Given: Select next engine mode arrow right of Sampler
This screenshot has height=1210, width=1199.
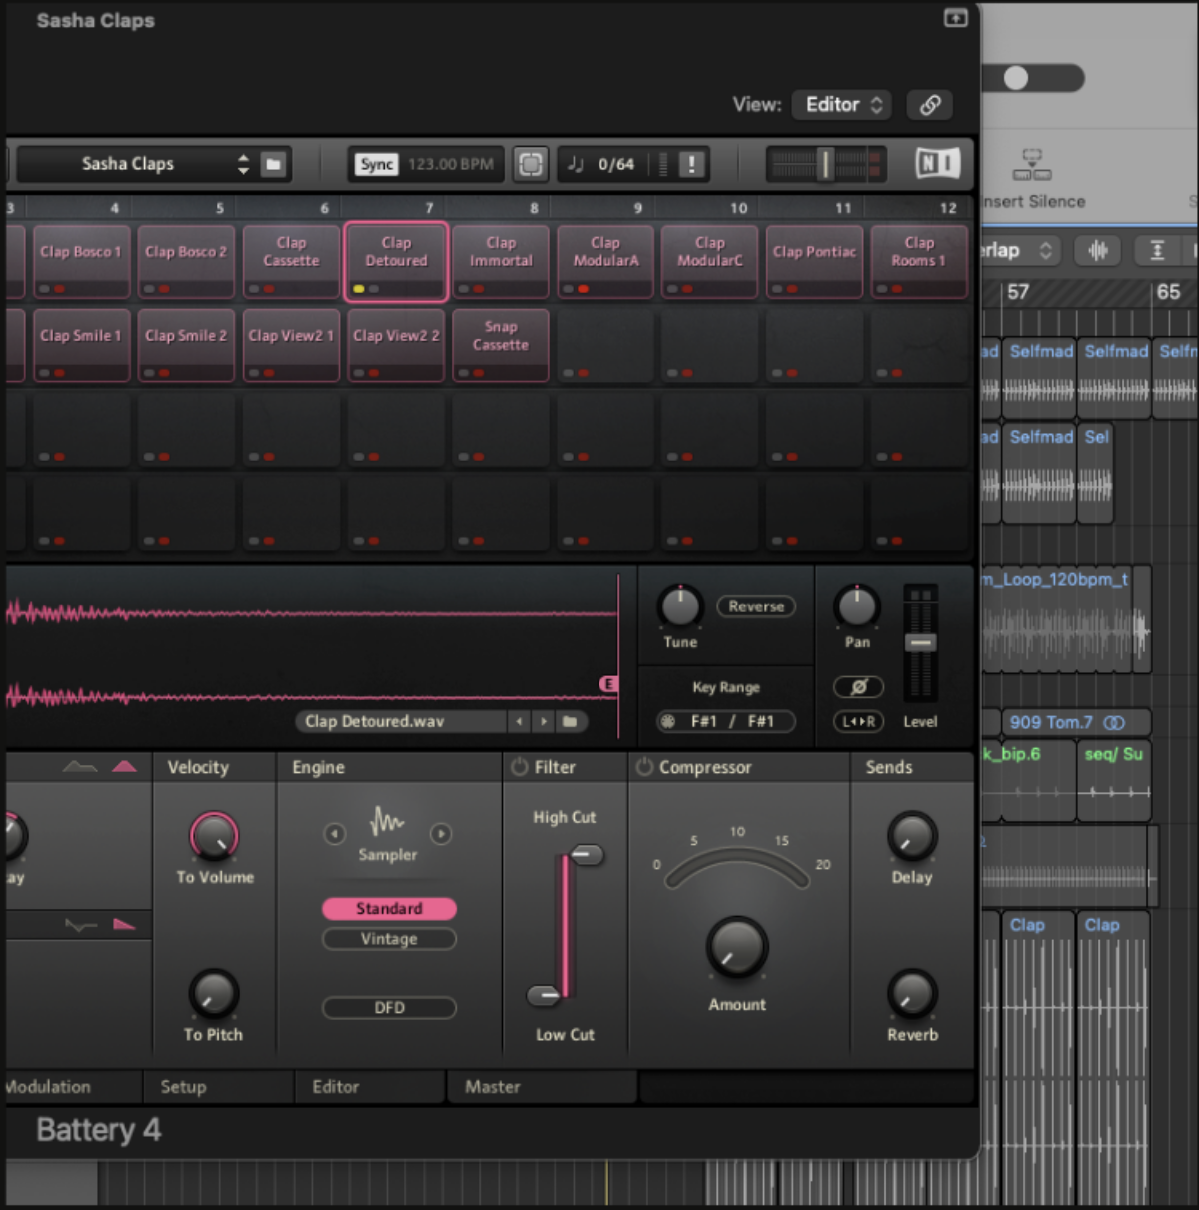Looking at the screenshot, I should click(x=440, y=833).
